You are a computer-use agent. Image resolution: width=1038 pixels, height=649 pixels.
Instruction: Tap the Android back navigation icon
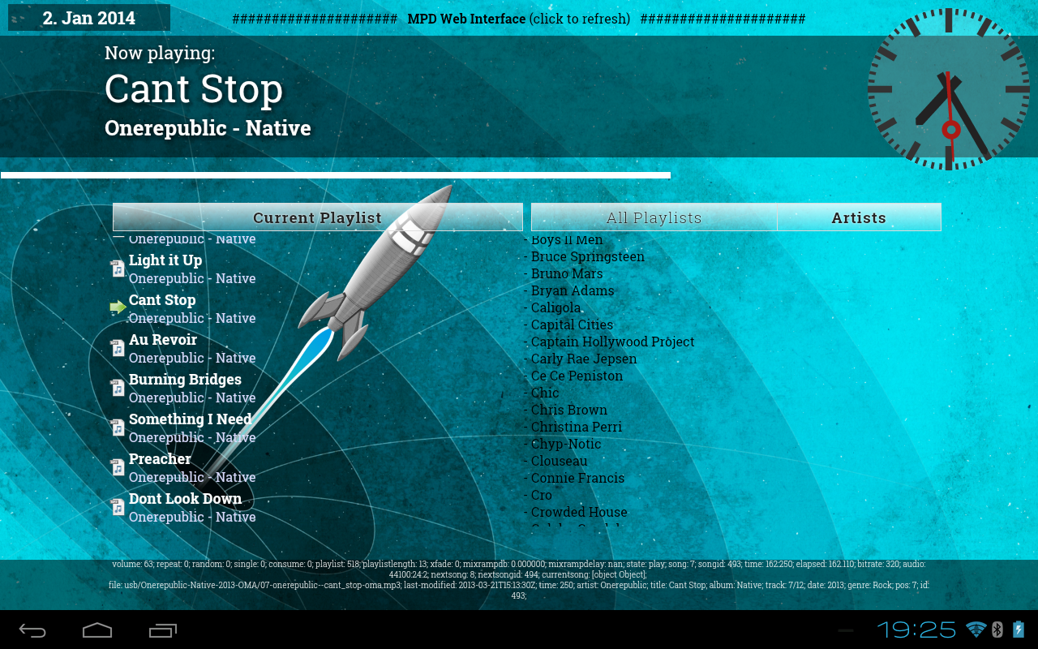pos(32,630)
